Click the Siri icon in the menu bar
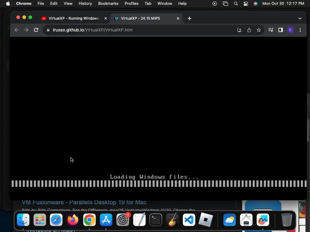The height and width of the screenshot is (232, 310). [256, 4]
